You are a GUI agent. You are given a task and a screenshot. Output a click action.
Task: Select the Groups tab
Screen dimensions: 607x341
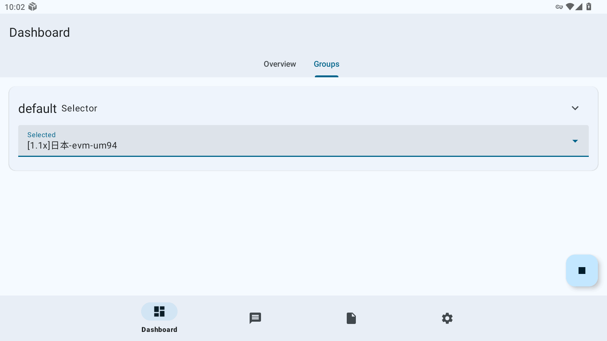click(326, 64)
